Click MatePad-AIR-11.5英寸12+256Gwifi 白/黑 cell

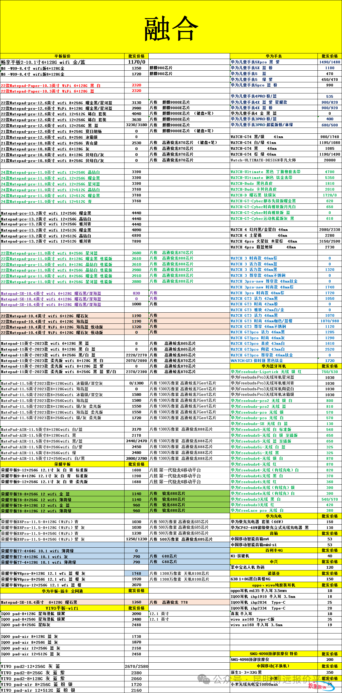point(62,458)
